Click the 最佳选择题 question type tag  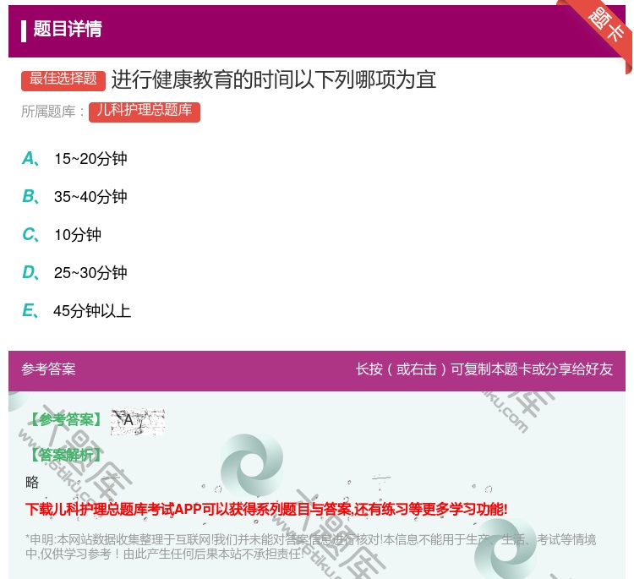tap(63, 79)
